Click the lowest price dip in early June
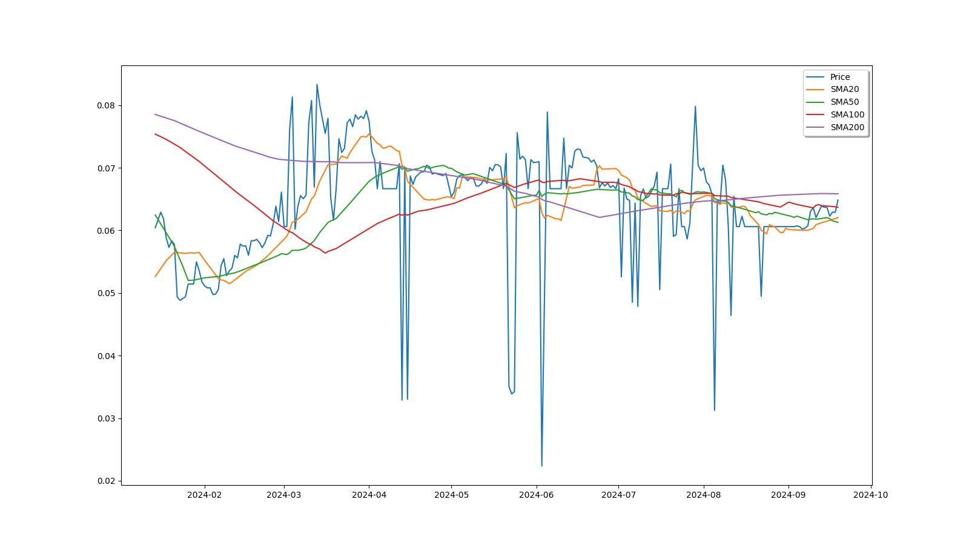The image size is (969, 545). pyautogui.click(x=541, y=466)
